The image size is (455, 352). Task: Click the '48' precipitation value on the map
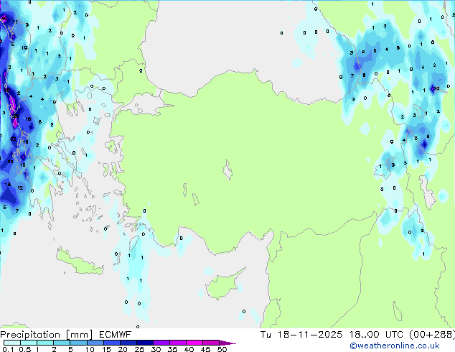pyautogui.click(x=4, y=18)
